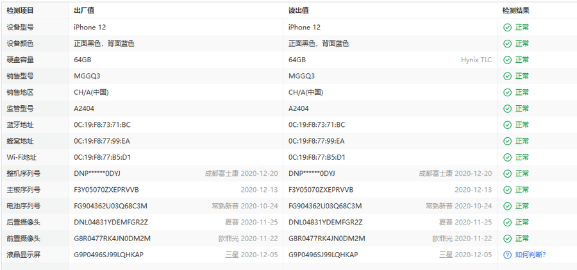The image size is (577, 270).
Task: Select the 蓝牙地址 row label
Action: pos(21,124)
